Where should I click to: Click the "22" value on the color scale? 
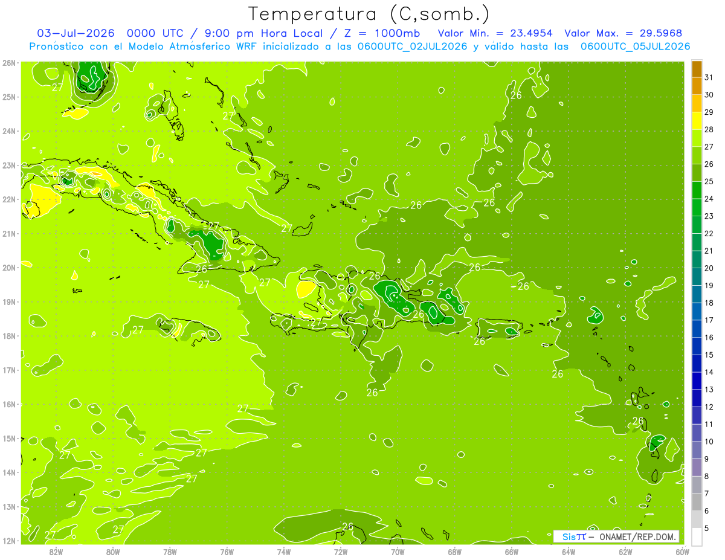click(x=709, y=233)
